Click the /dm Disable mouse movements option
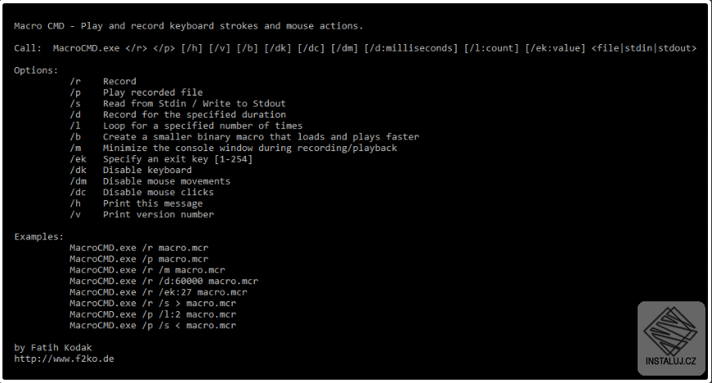This screenshot has height=383, width=712. [x=150, y=181]
